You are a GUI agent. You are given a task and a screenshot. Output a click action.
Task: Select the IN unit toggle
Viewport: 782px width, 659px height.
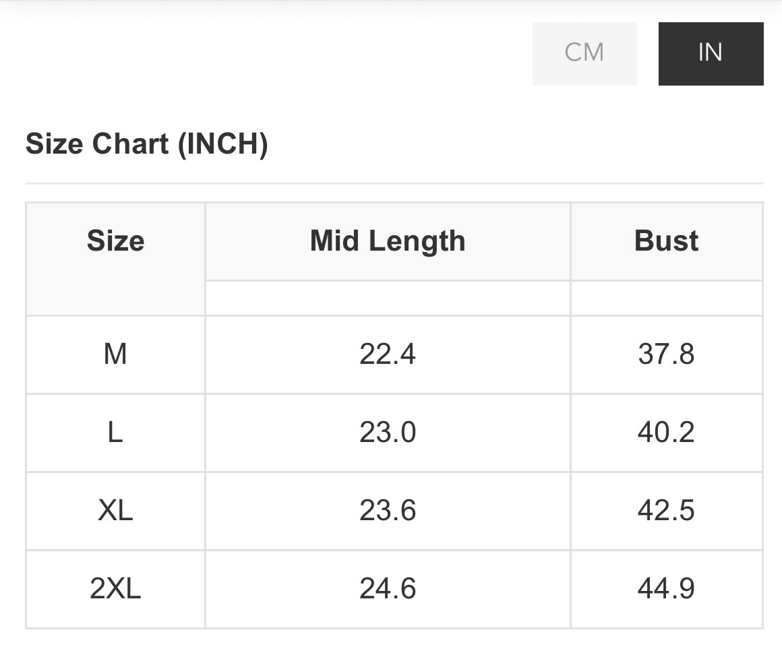pyautogui.click(x=711, y=54)
